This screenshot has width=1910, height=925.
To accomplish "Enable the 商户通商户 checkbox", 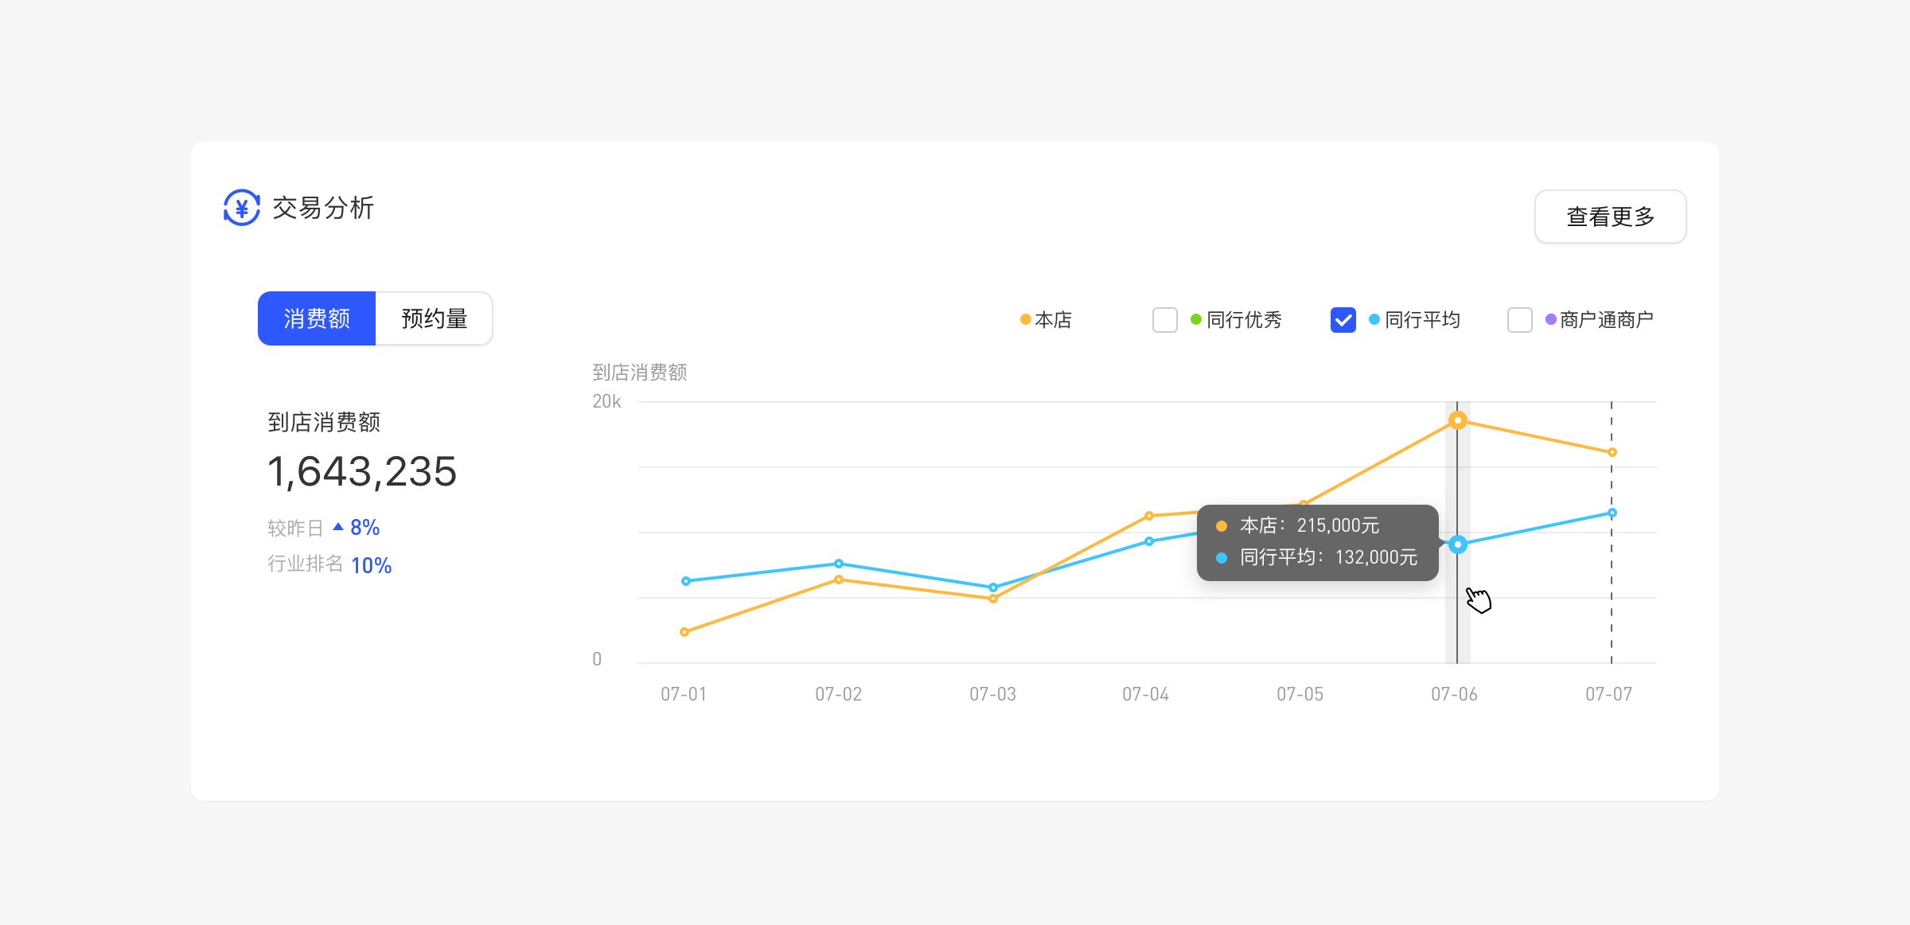I will click(1519, 320).
